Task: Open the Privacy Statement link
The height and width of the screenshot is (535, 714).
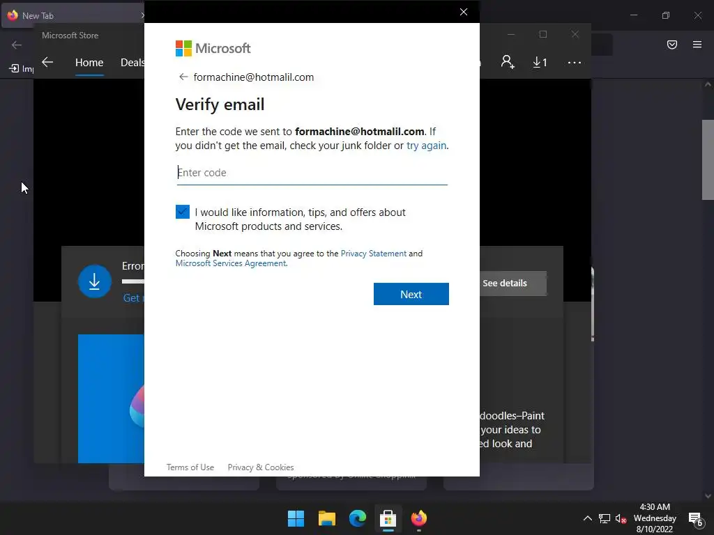Action: point(374,254)
